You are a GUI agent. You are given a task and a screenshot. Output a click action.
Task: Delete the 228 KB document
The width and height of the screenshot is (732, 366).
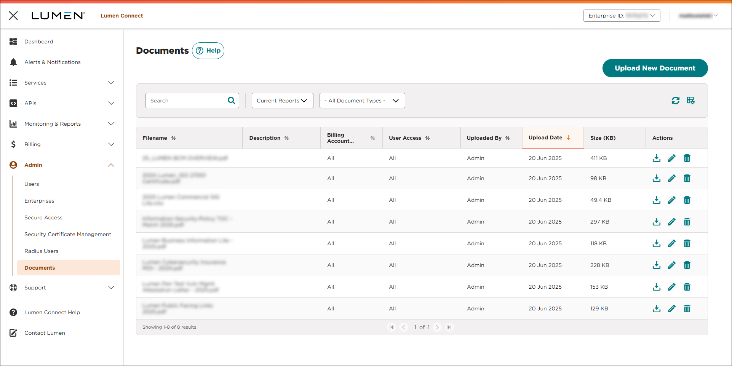click(687, 265)
